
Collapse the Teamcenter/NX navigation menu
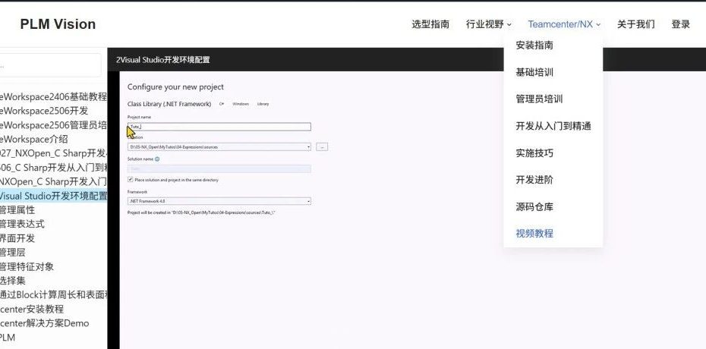[564, 24]
